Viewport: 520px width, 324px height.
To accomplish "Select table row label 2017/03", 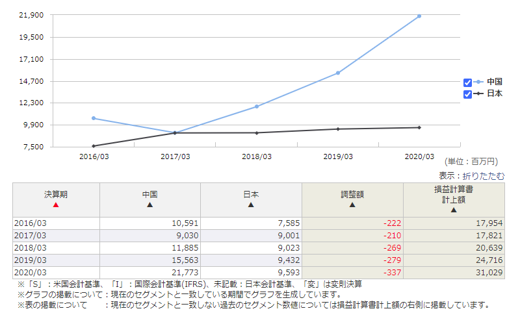I will coord(30,236).
